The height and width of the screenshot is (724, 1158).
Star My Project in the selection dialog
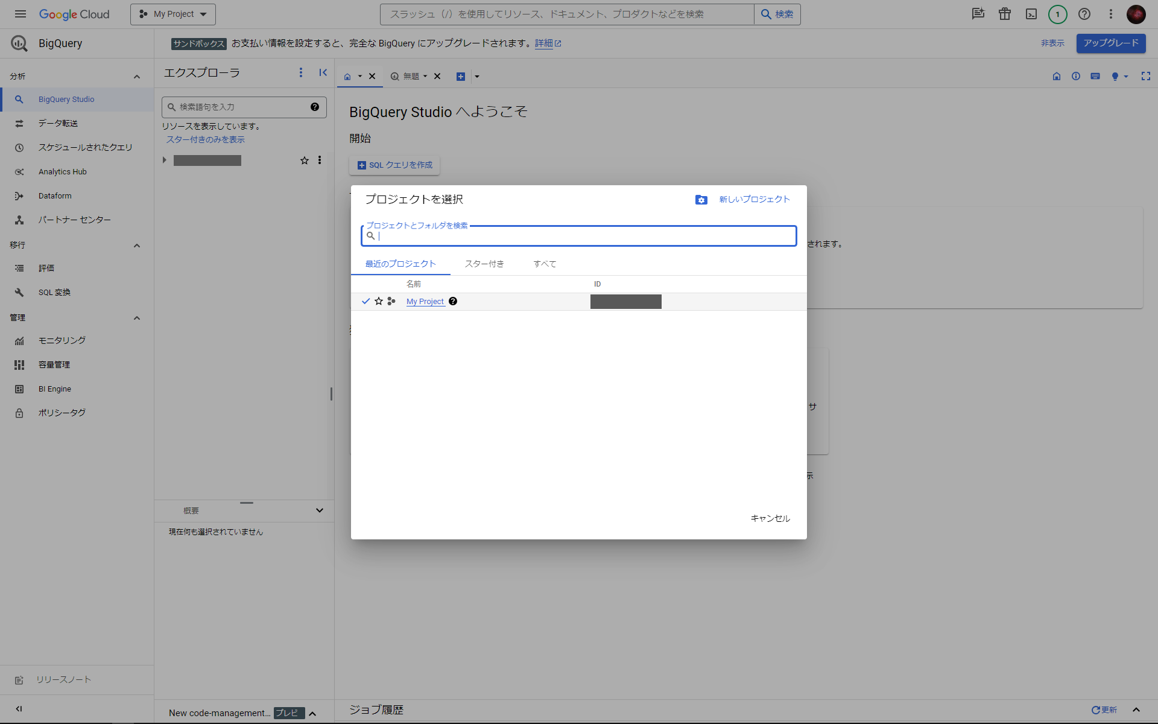pyautogui.click(x=379, y=301)
